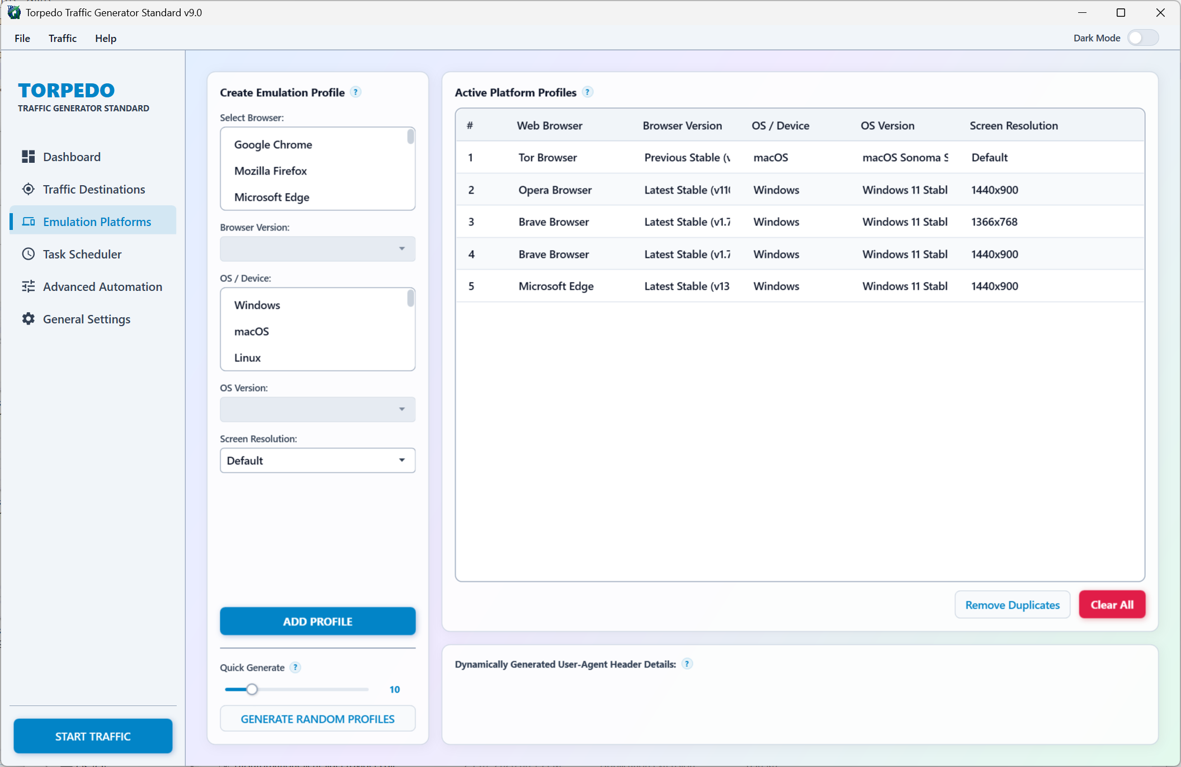
Task: Open help for Active Platform Profiles
Action: (x=587, y=92)
